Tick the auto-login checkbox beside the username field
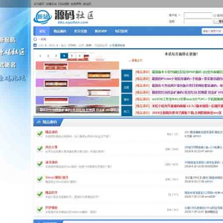The image size is (223, 223). coord(215,15)
